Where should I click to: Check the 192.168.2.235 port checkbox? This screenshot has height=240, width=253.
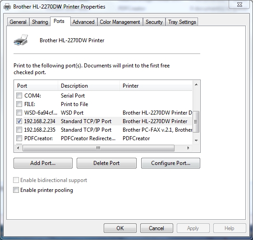pos(19,129)
